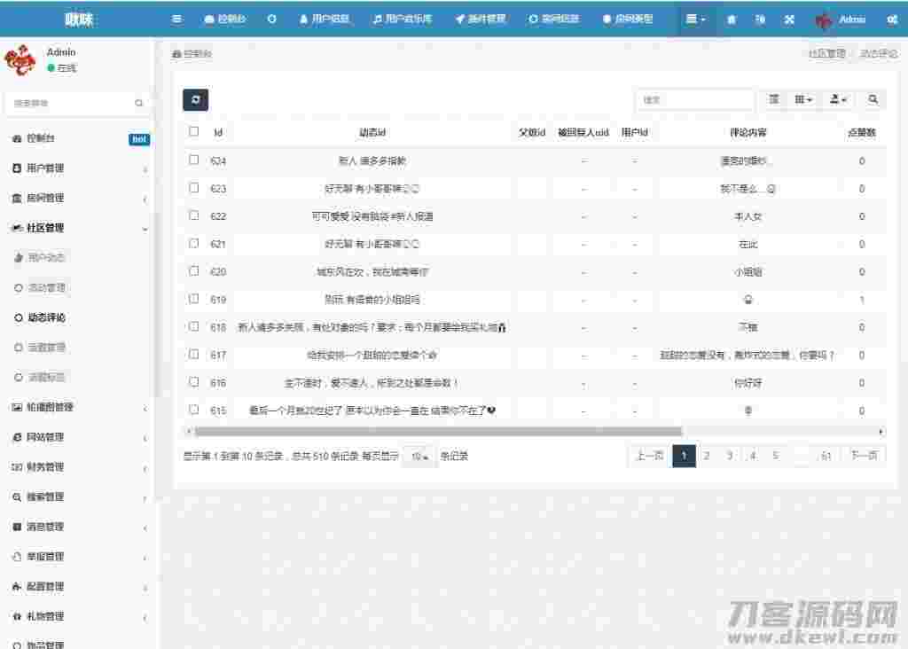
Task: Expand 财务管理 in the sidebar
Action: point(78,467)
